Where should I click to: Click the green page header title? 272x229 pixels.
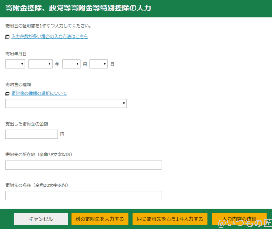click(x=78, y=8)
